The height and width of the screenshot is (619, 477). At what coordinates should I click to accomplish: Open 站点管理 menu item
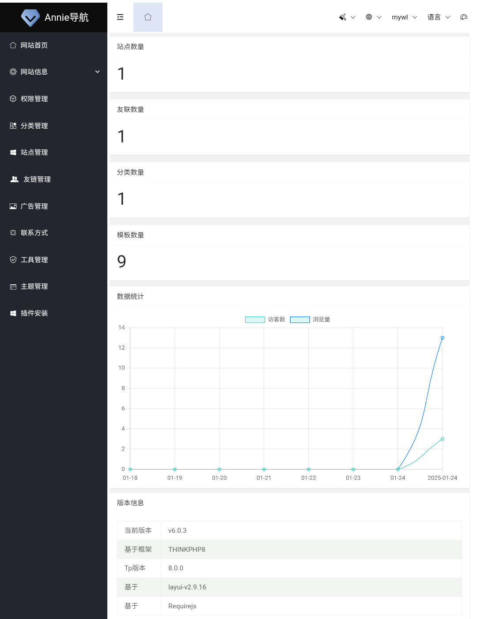tap(34, 152)
